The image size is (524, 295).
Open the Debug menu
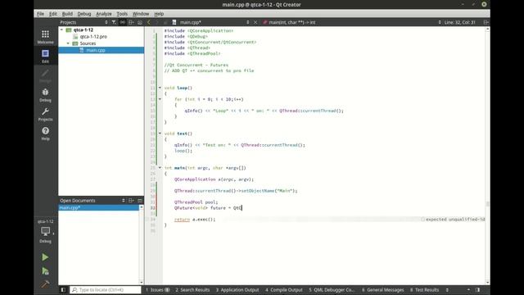84,14
